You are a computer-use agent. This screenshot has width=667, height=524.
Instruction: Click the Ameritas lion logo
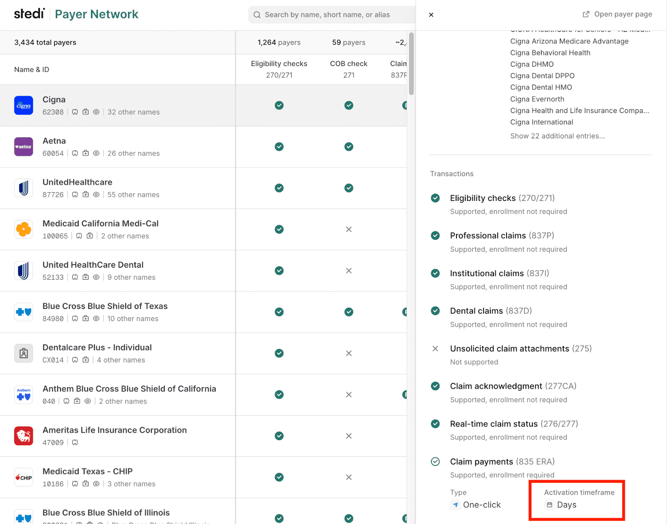(x=24, y=436)
